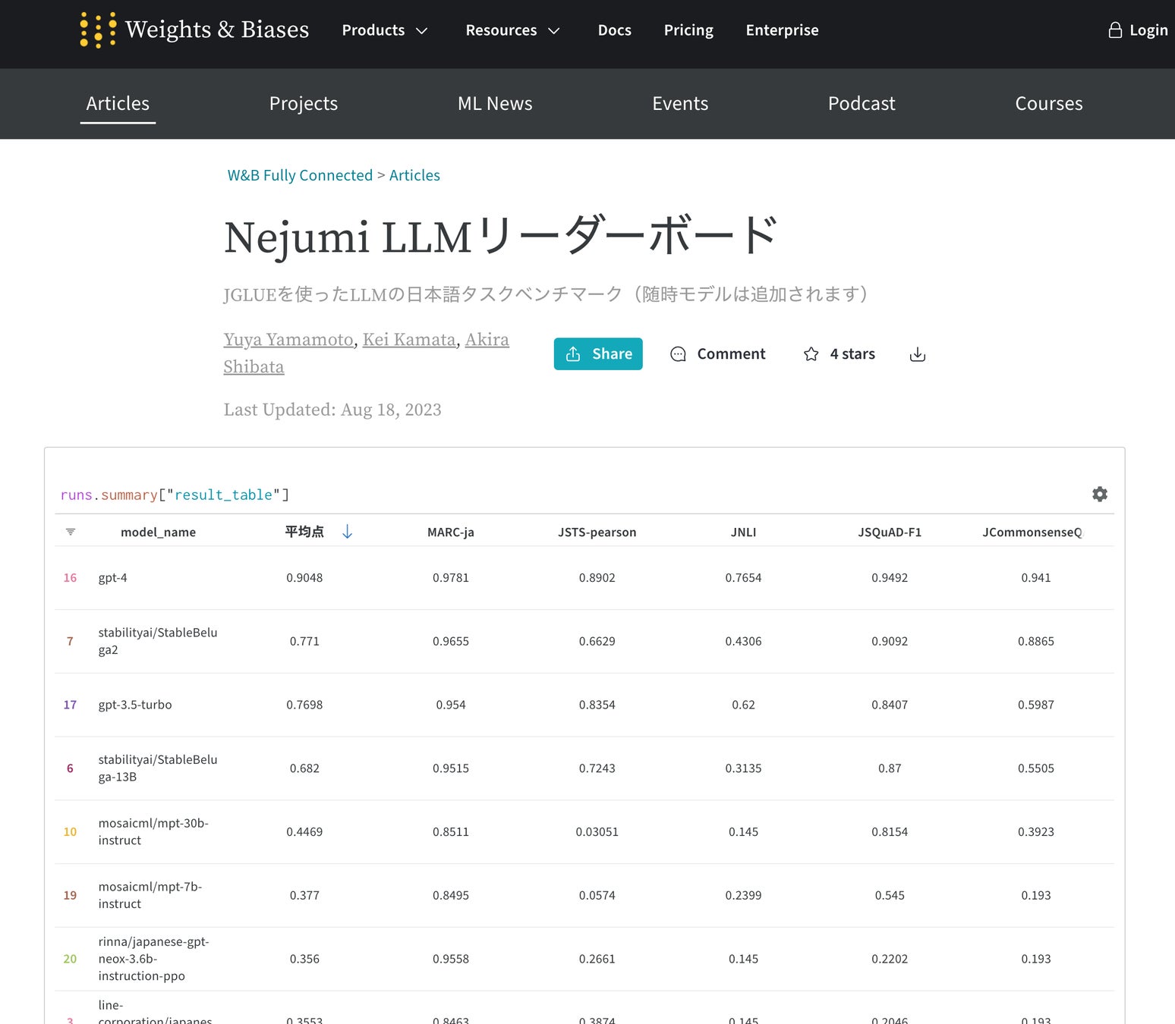
Task: Click the JSTS-pearson column header
Action: click(597, 532)
